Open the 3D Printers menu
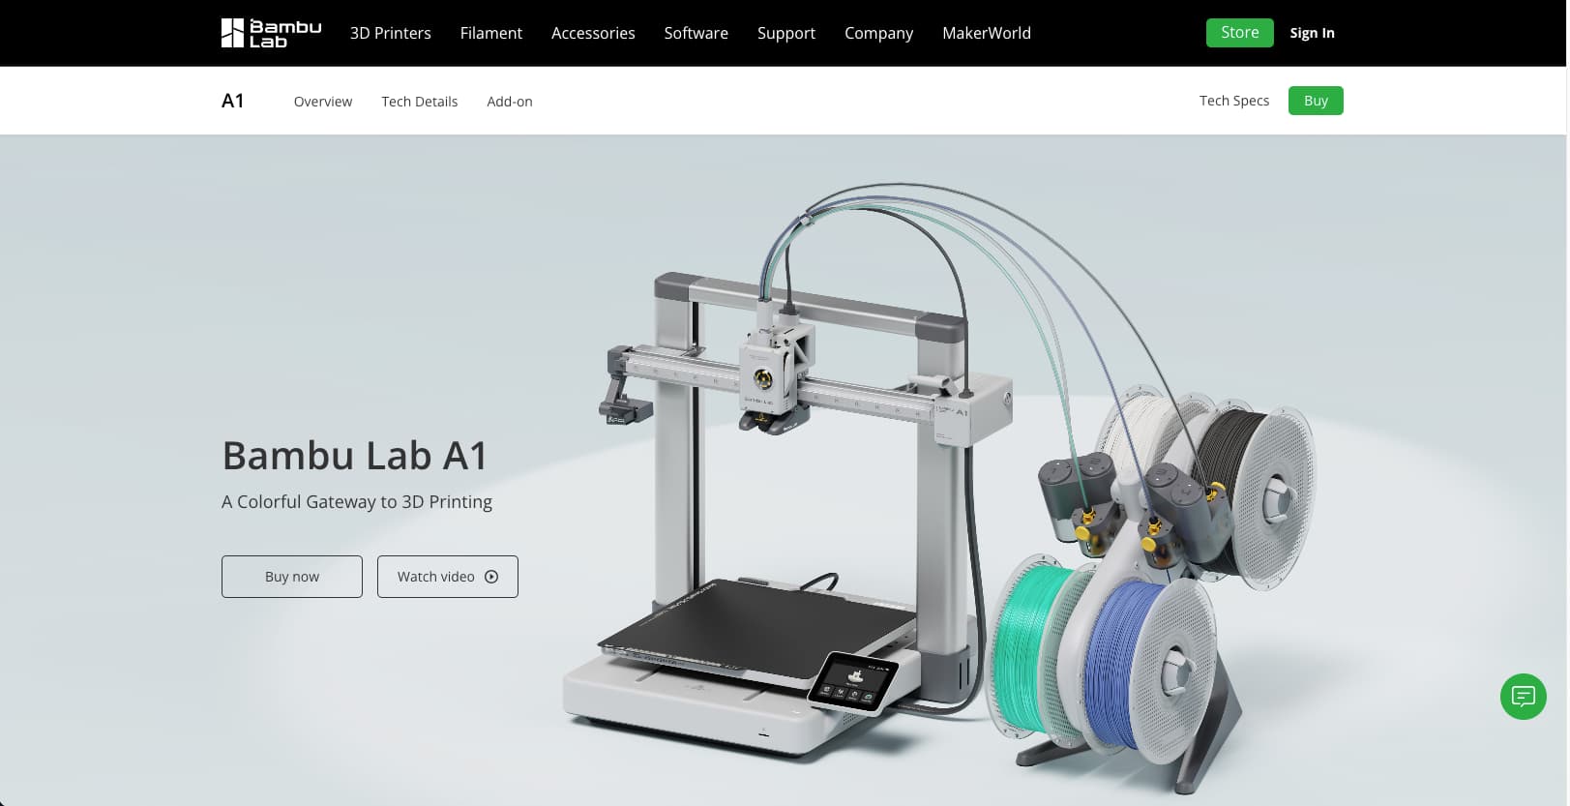The image size is (1570, 806). [391, 33]
